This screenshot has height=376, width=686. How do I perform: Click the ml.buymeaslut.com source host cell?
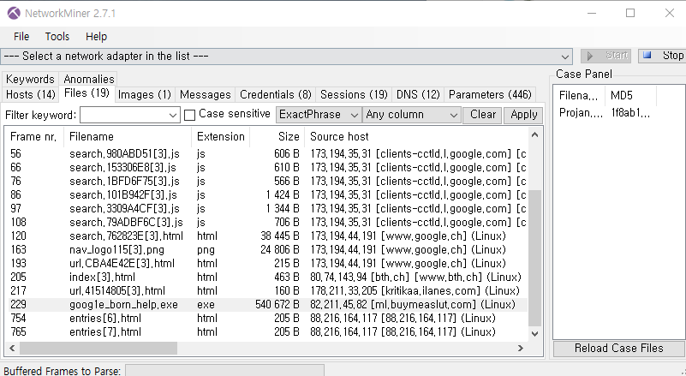pyautogui.click(x=413, y=305)
